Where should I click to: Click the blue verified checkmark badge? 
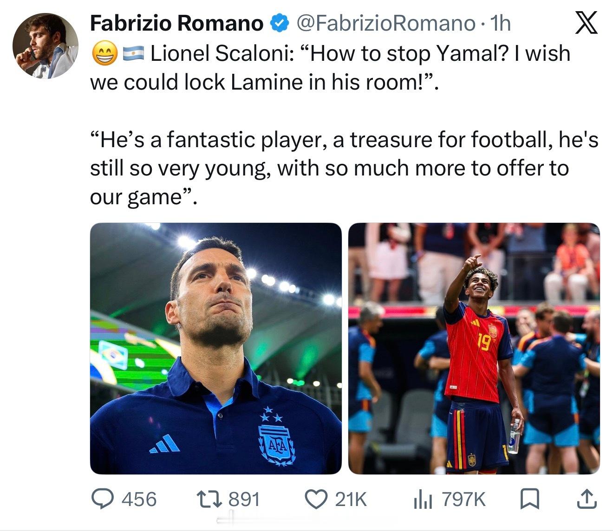coord(280,23)
